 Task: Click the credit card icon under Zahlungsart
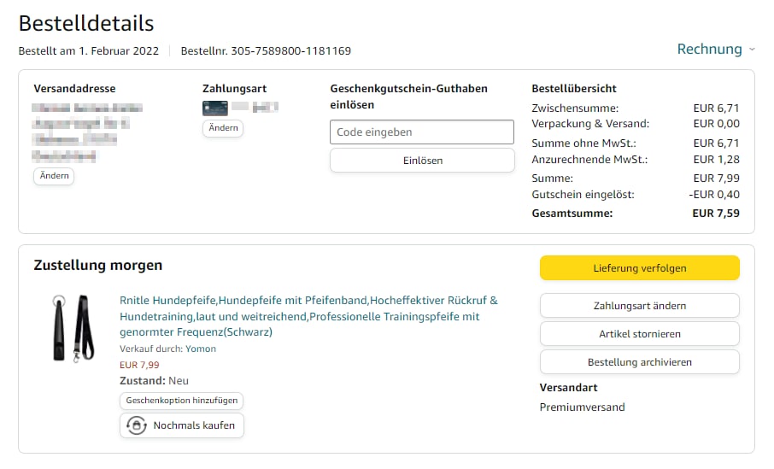(x=214, y=108)
